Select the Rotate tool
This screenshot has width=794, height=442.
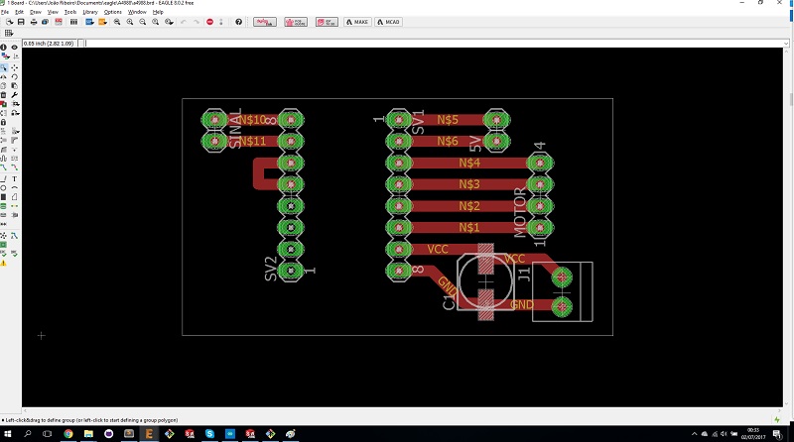coord(15,77)
